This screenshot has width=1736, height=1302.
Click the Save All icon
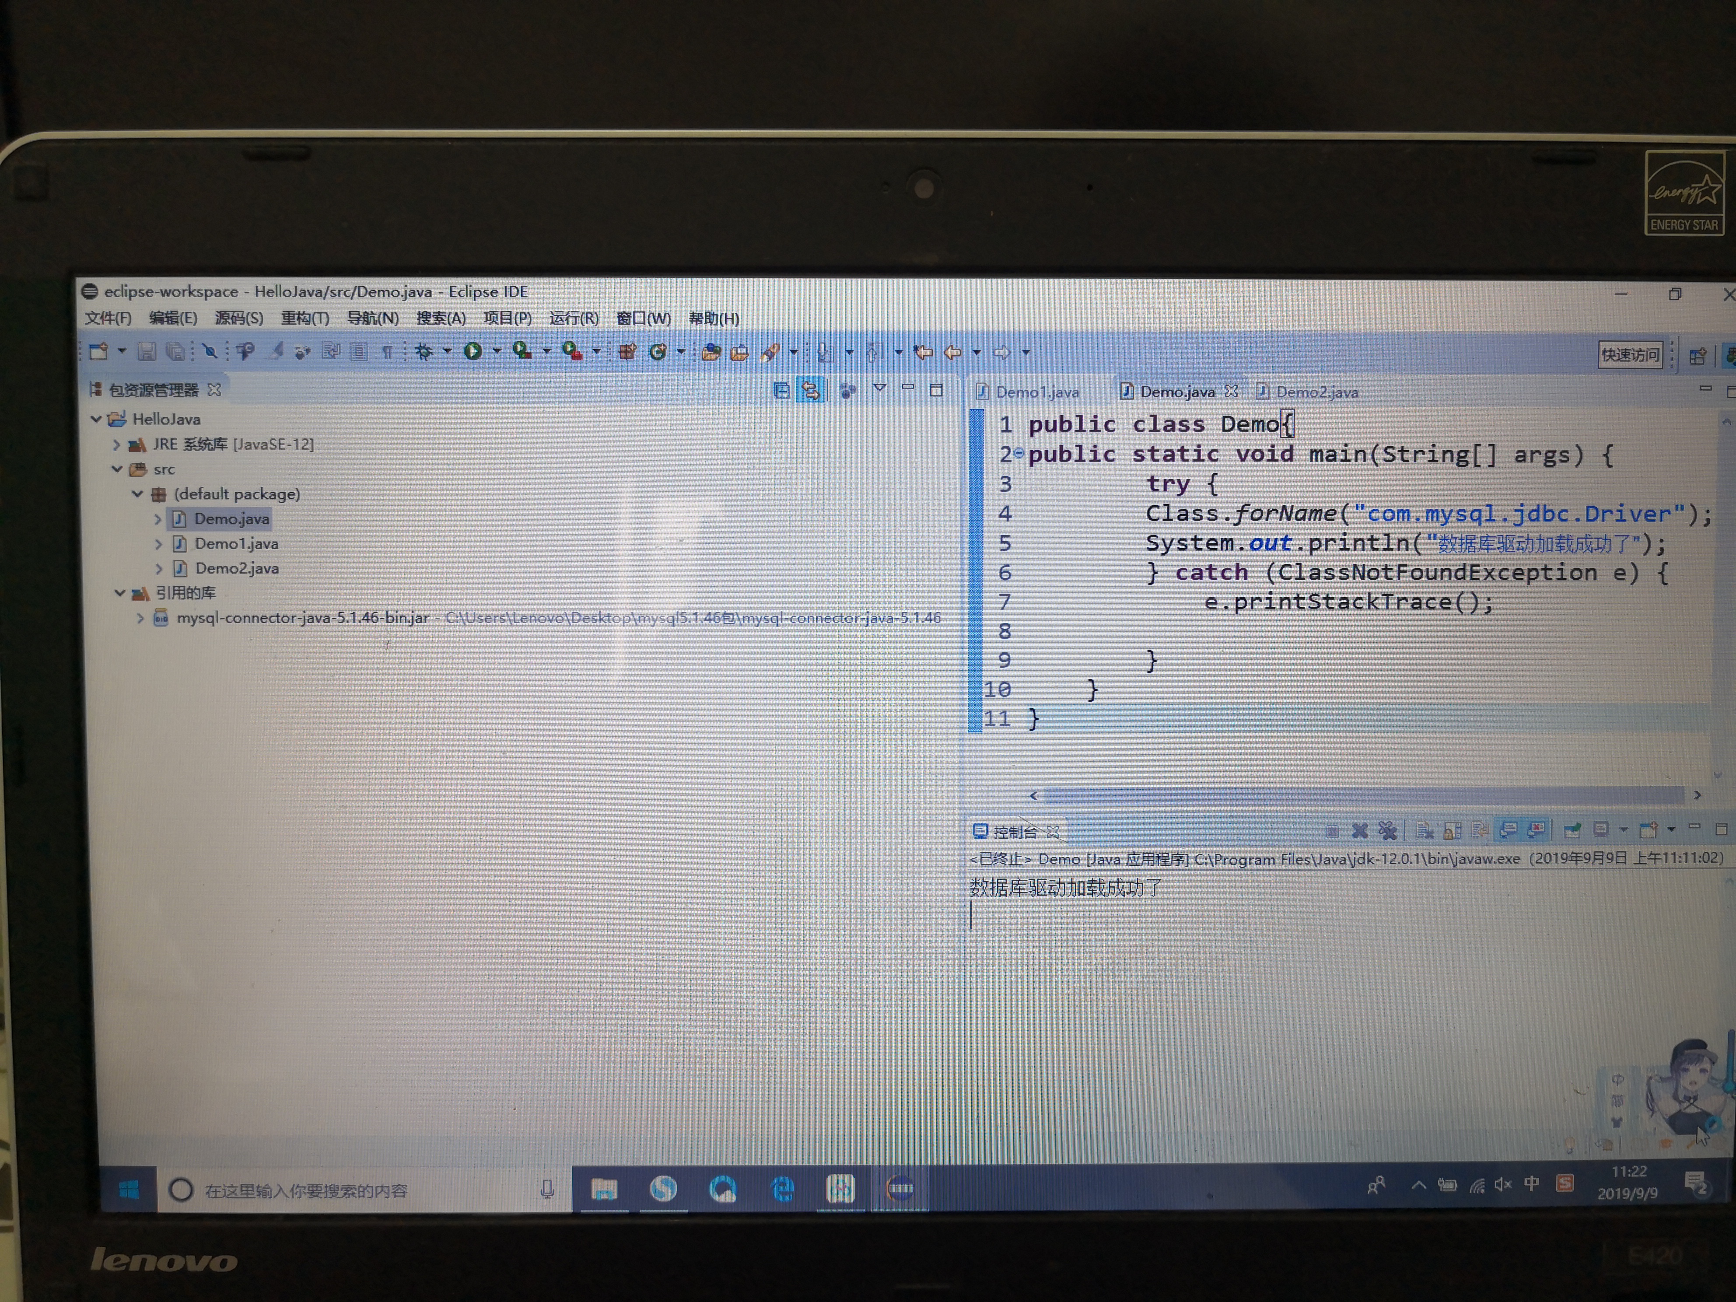point(176,352)
